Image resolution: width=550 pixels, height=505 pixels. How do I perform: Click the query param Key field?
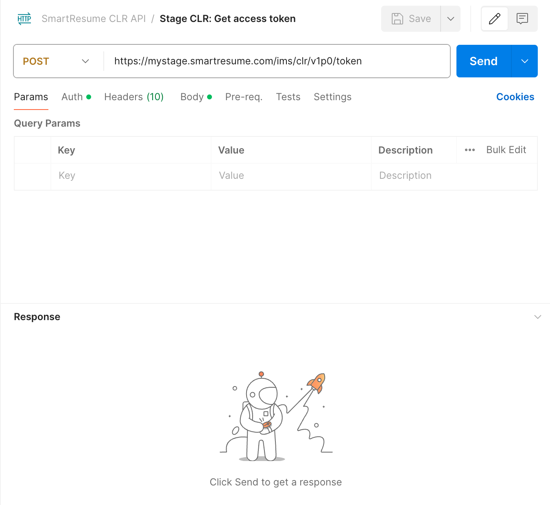tap(130, 176)
